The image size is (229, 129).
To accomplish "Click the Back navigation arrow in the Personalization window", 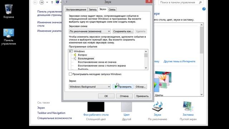I will coord(35,3).
